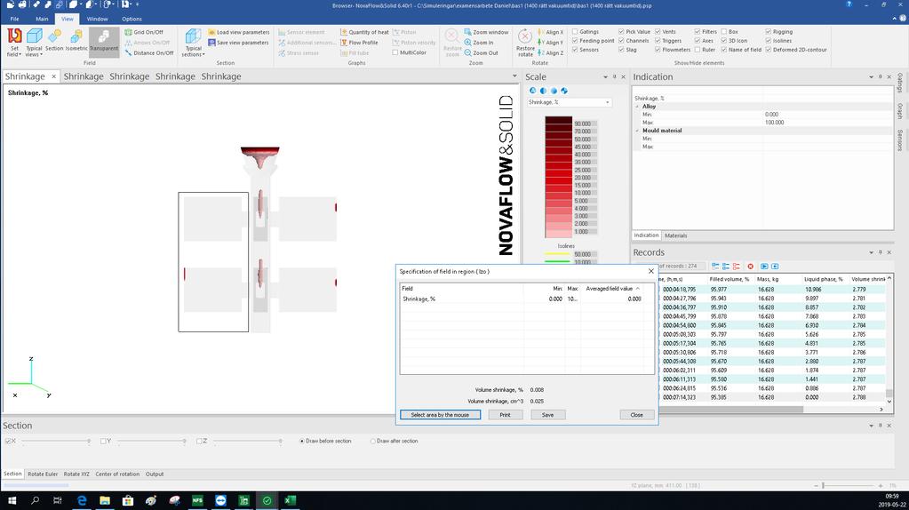
Task: Open File Explorer from the taskbar
Action: (x=105, y=500)
